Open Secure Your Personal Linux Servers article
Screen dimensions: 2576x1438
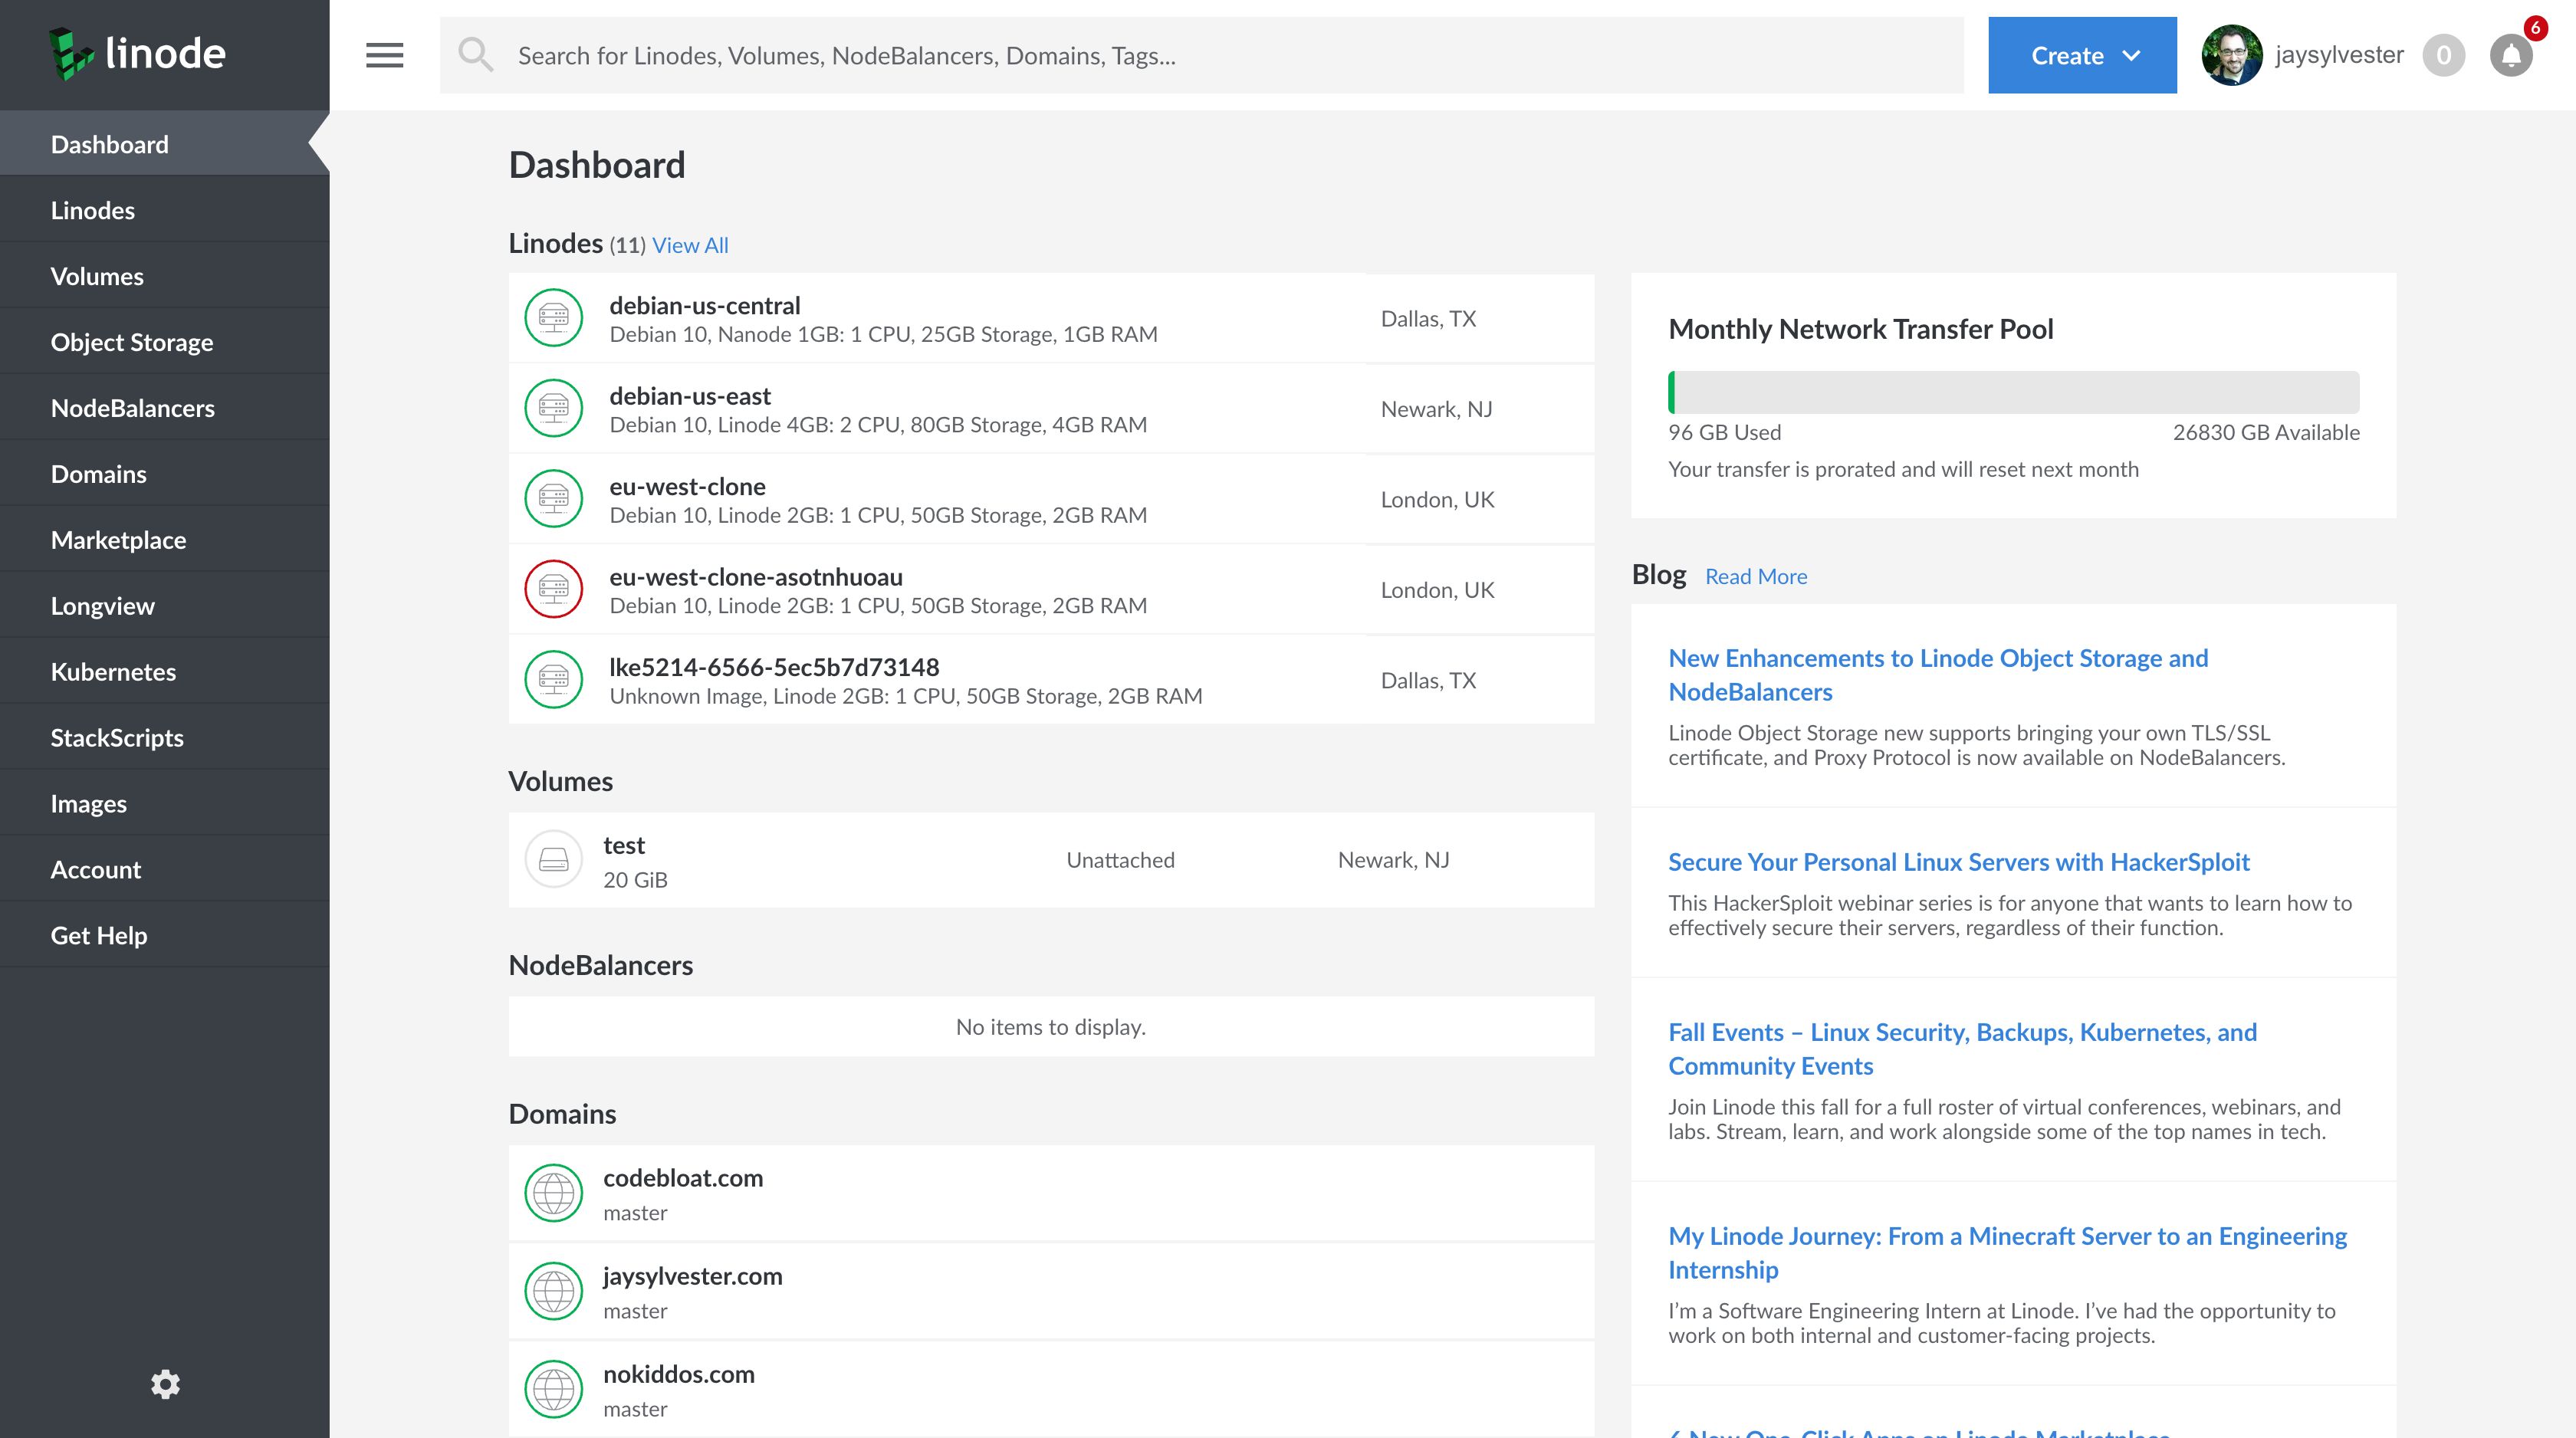pos(1958,862)
